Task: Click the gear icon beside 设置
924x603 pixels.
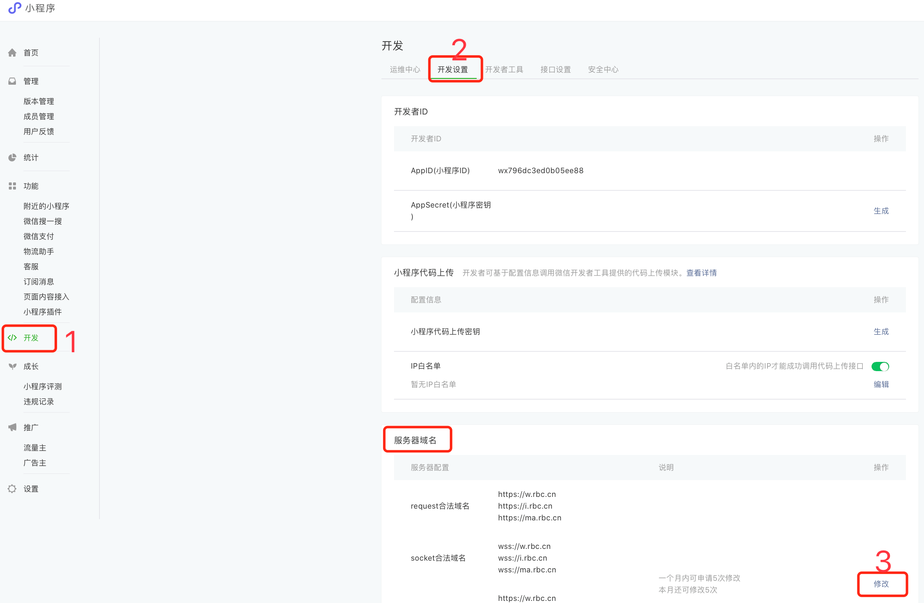Action: (12, 489)
